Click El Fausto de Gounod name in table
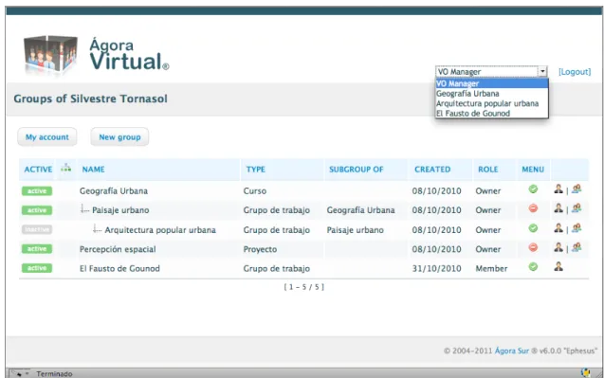The height and width of the screenshot is (378, 604). (x=119, y=269)
